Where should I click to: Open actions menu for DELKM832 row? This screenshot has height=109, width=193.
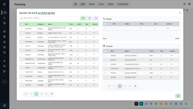(x=94, y=42)
